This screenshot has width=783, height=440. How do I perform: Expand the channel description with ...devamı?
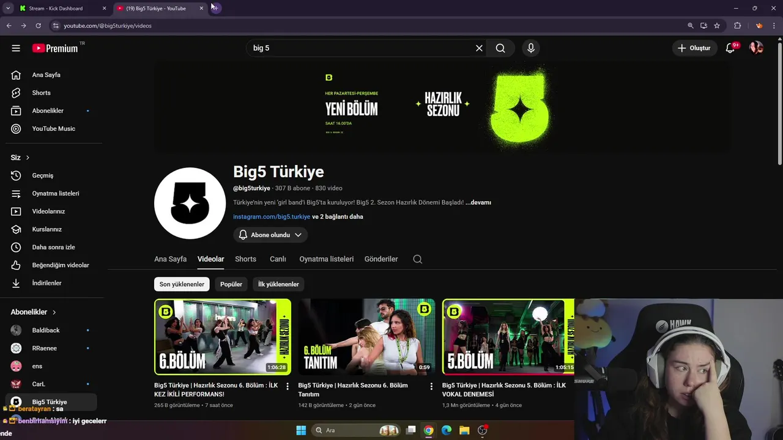click(478, 202)
